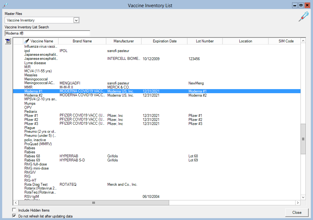Select the Pfizer #2 vaccine row
Screen dimensions: 313x220
click(x=32, y=120)
